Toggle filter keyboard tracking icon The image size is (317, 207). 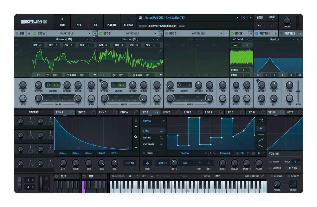(299, 75)
